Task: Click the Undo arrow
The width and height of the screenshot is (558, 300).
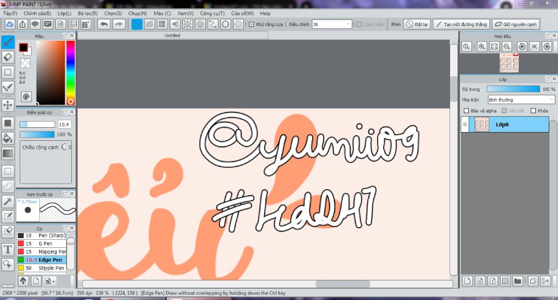Action: [104, 24]
